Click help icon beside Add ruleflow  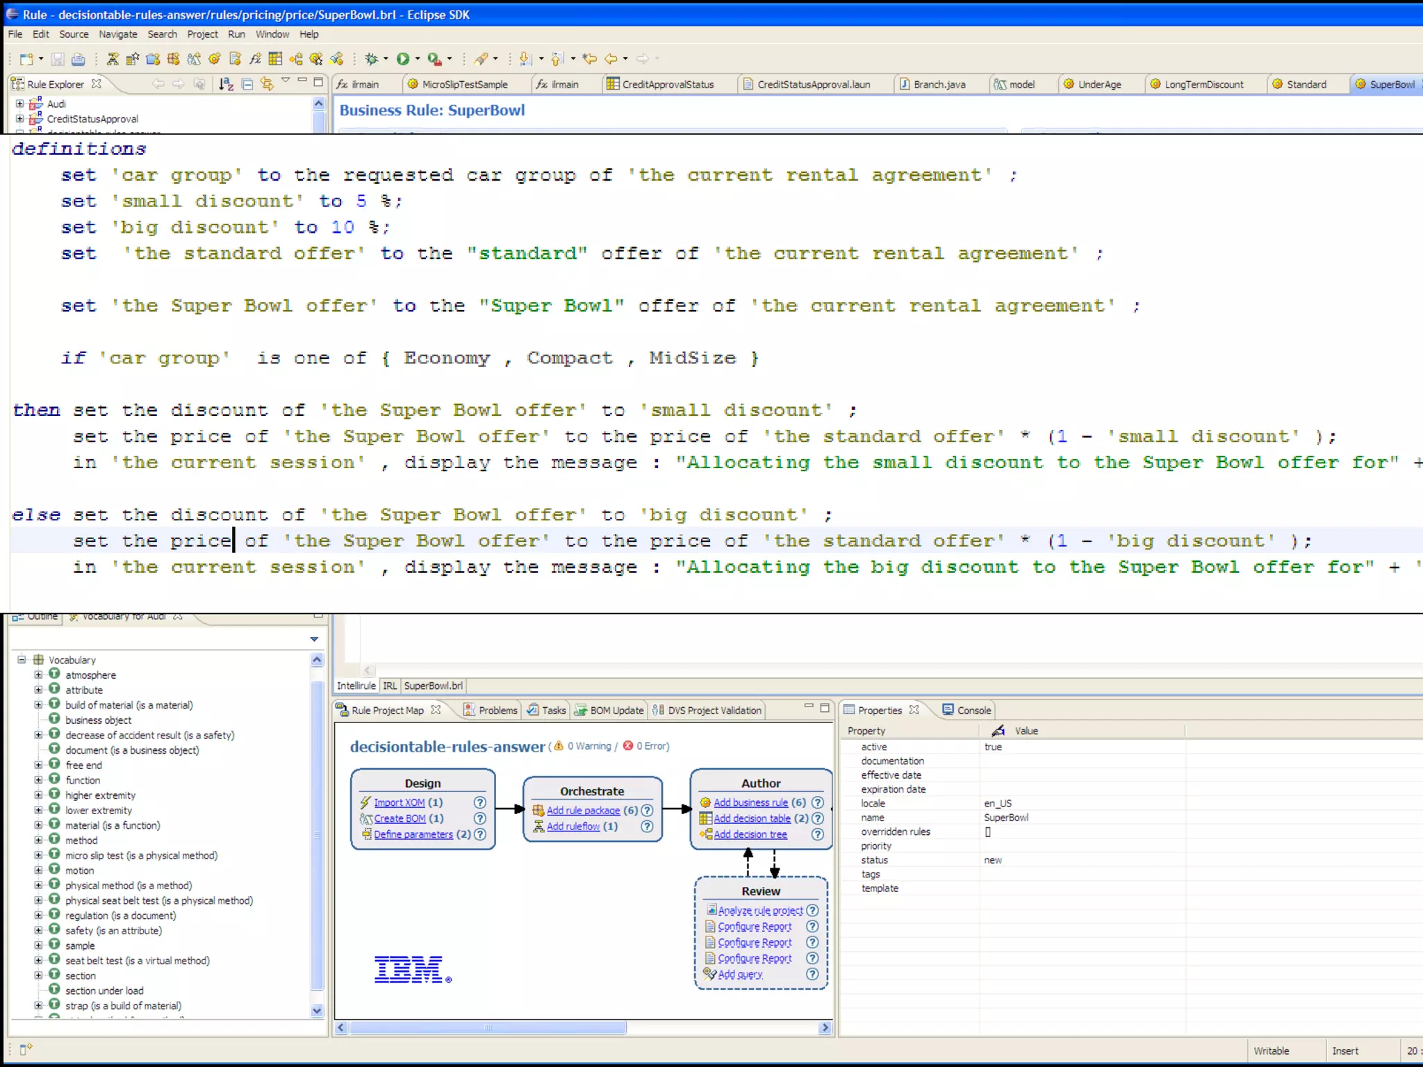coord(647,827)
